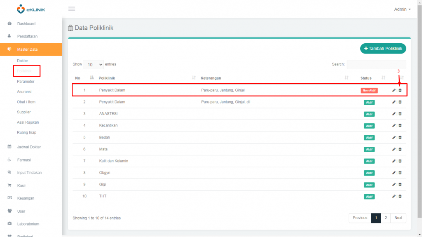
Task: Click the Jadwal Dokter calendar icon
Action: coord(9,147)
